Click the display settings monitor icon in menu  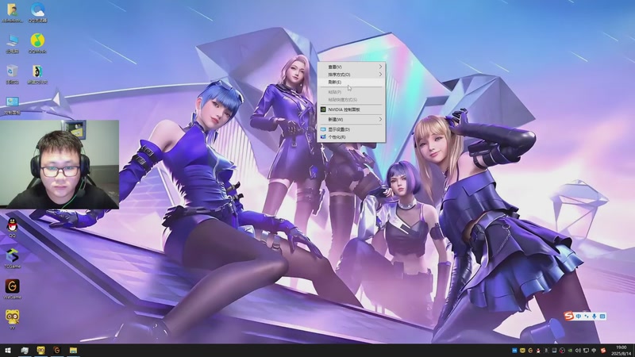click(x=323, y=129)
